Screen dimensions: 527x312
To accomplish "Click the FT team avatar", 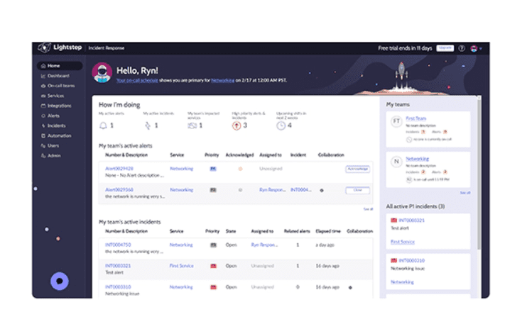I will point(396,121).
